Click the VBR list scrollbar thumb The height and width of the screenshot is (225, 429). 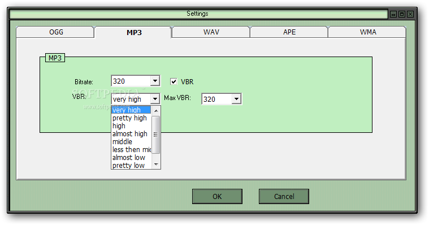point(156,135)
